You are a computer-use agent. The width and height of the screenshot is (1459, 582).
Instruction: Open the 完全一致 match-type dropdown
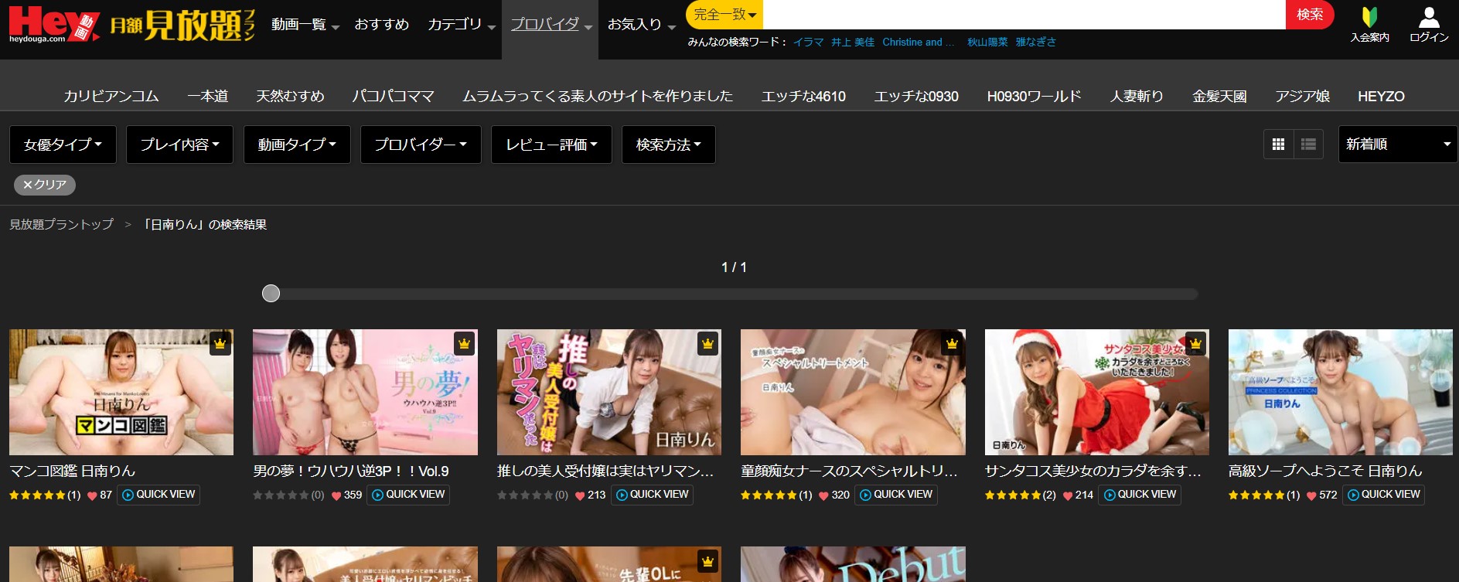(724, 15)
